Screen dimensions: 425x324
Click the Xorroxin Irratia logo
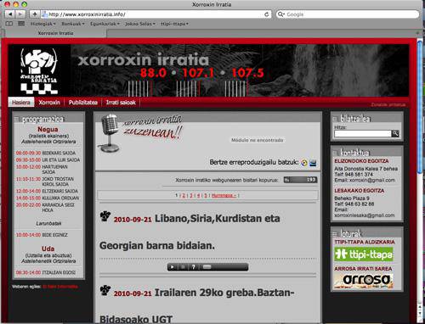[x=39, y=71]
